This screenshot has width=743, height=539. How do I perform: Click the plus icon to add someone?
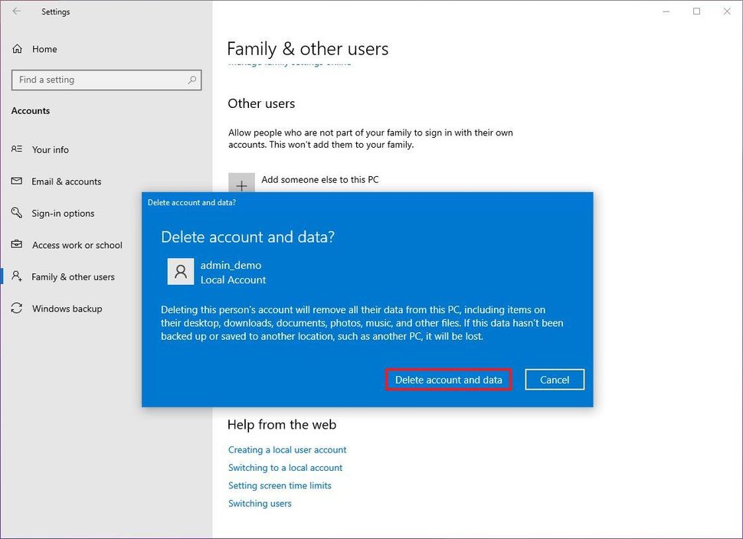pos(241,185)
